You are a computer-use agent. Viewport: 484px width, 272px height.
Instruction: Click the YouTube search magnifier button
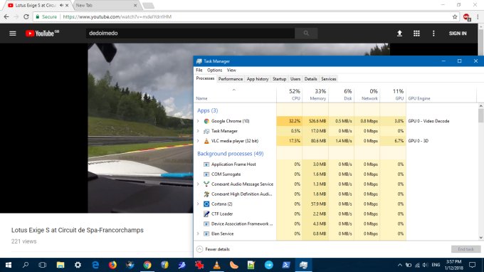click(306, 33)
